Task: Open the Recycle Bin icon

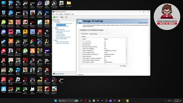Action: coord(4,13)
